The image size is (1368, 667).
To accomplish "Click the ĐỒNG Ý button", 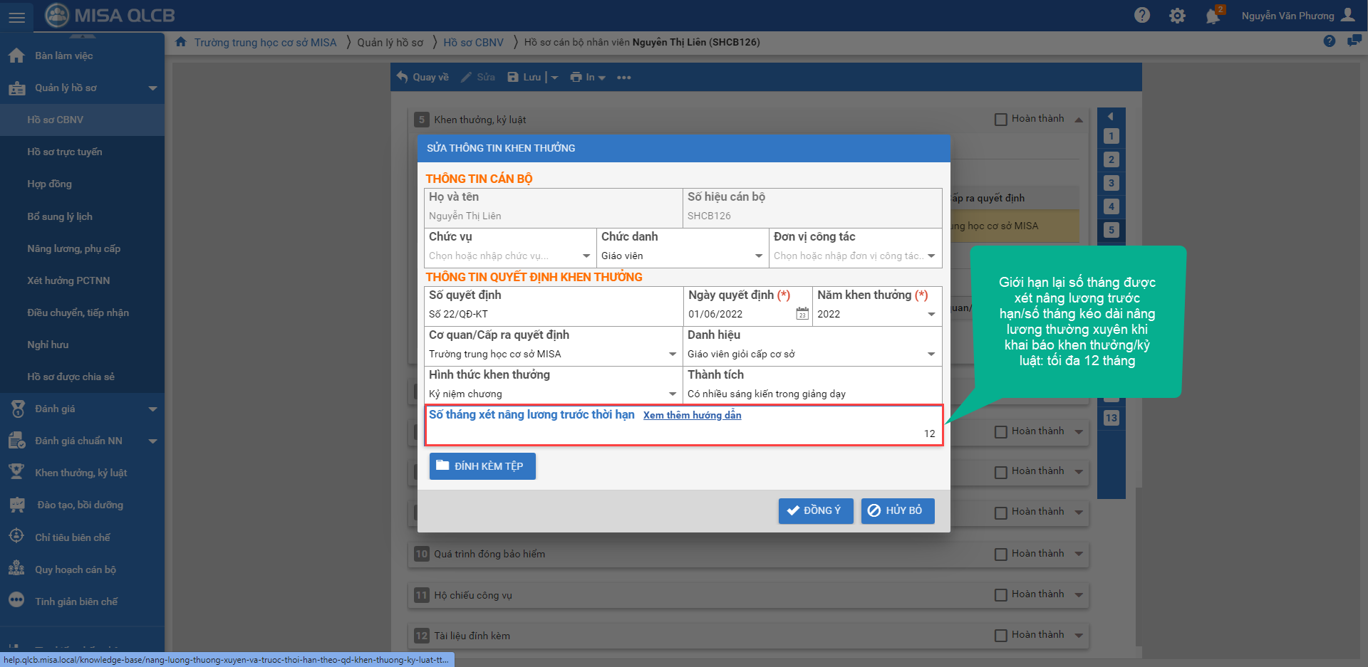I will coord(815,510).
